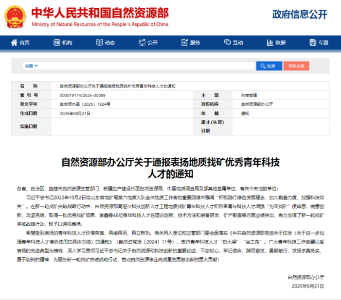Click the index number 000019174/2025-00009
The width and height of the screenshot is (341, 300).
pyautogui.click(x=82, y=95)
